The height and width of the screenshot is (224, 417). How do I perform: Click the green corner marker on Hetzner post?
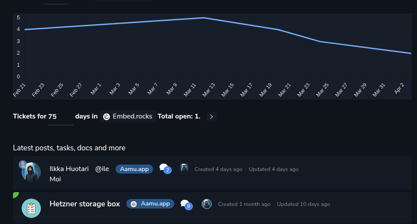tap(16, 195)
